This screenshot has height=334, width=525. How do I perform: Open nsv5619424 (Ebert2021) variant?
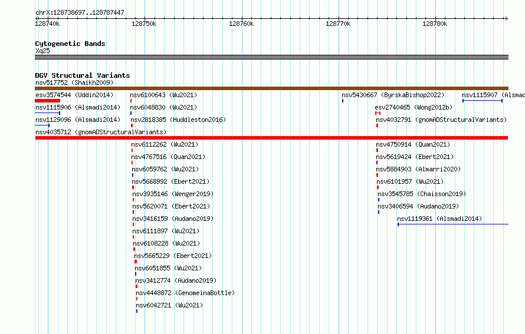(x=415, y=157)
